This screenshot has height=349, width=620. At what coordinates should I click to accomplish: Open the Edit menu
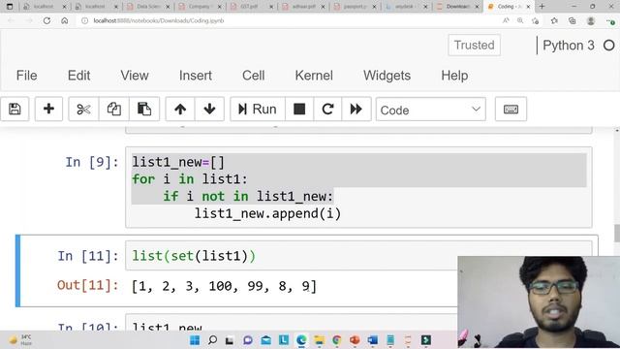click(78, 76)
